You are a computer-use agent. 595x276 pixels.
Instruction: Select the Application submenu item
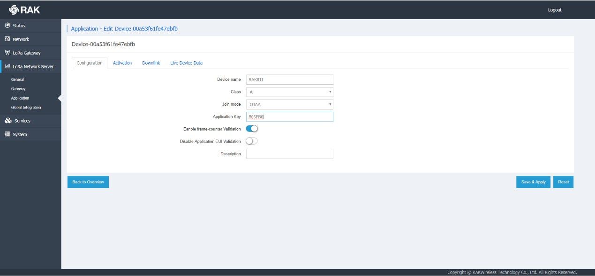[x=20, y=98]
